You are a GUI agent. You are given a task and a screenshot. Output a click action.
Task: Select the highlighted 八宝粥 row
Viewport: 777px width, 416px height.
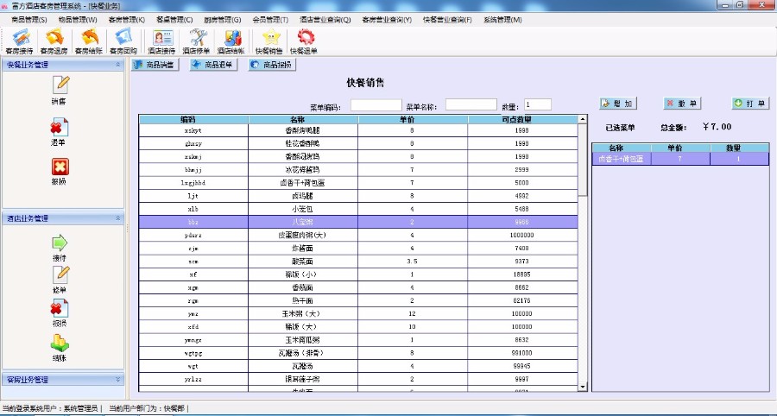click(358, 222)
